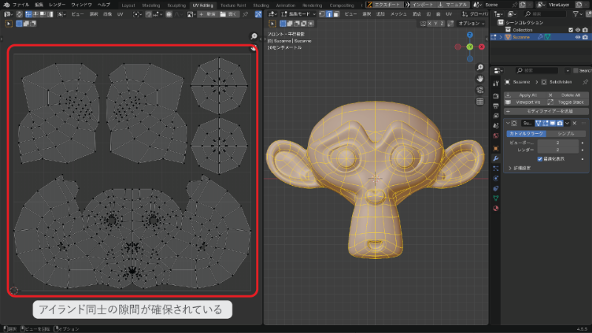This screenshot has width=592, height=333.
Task: Toggle UV editor snapping icon
Action: point(149,14)
